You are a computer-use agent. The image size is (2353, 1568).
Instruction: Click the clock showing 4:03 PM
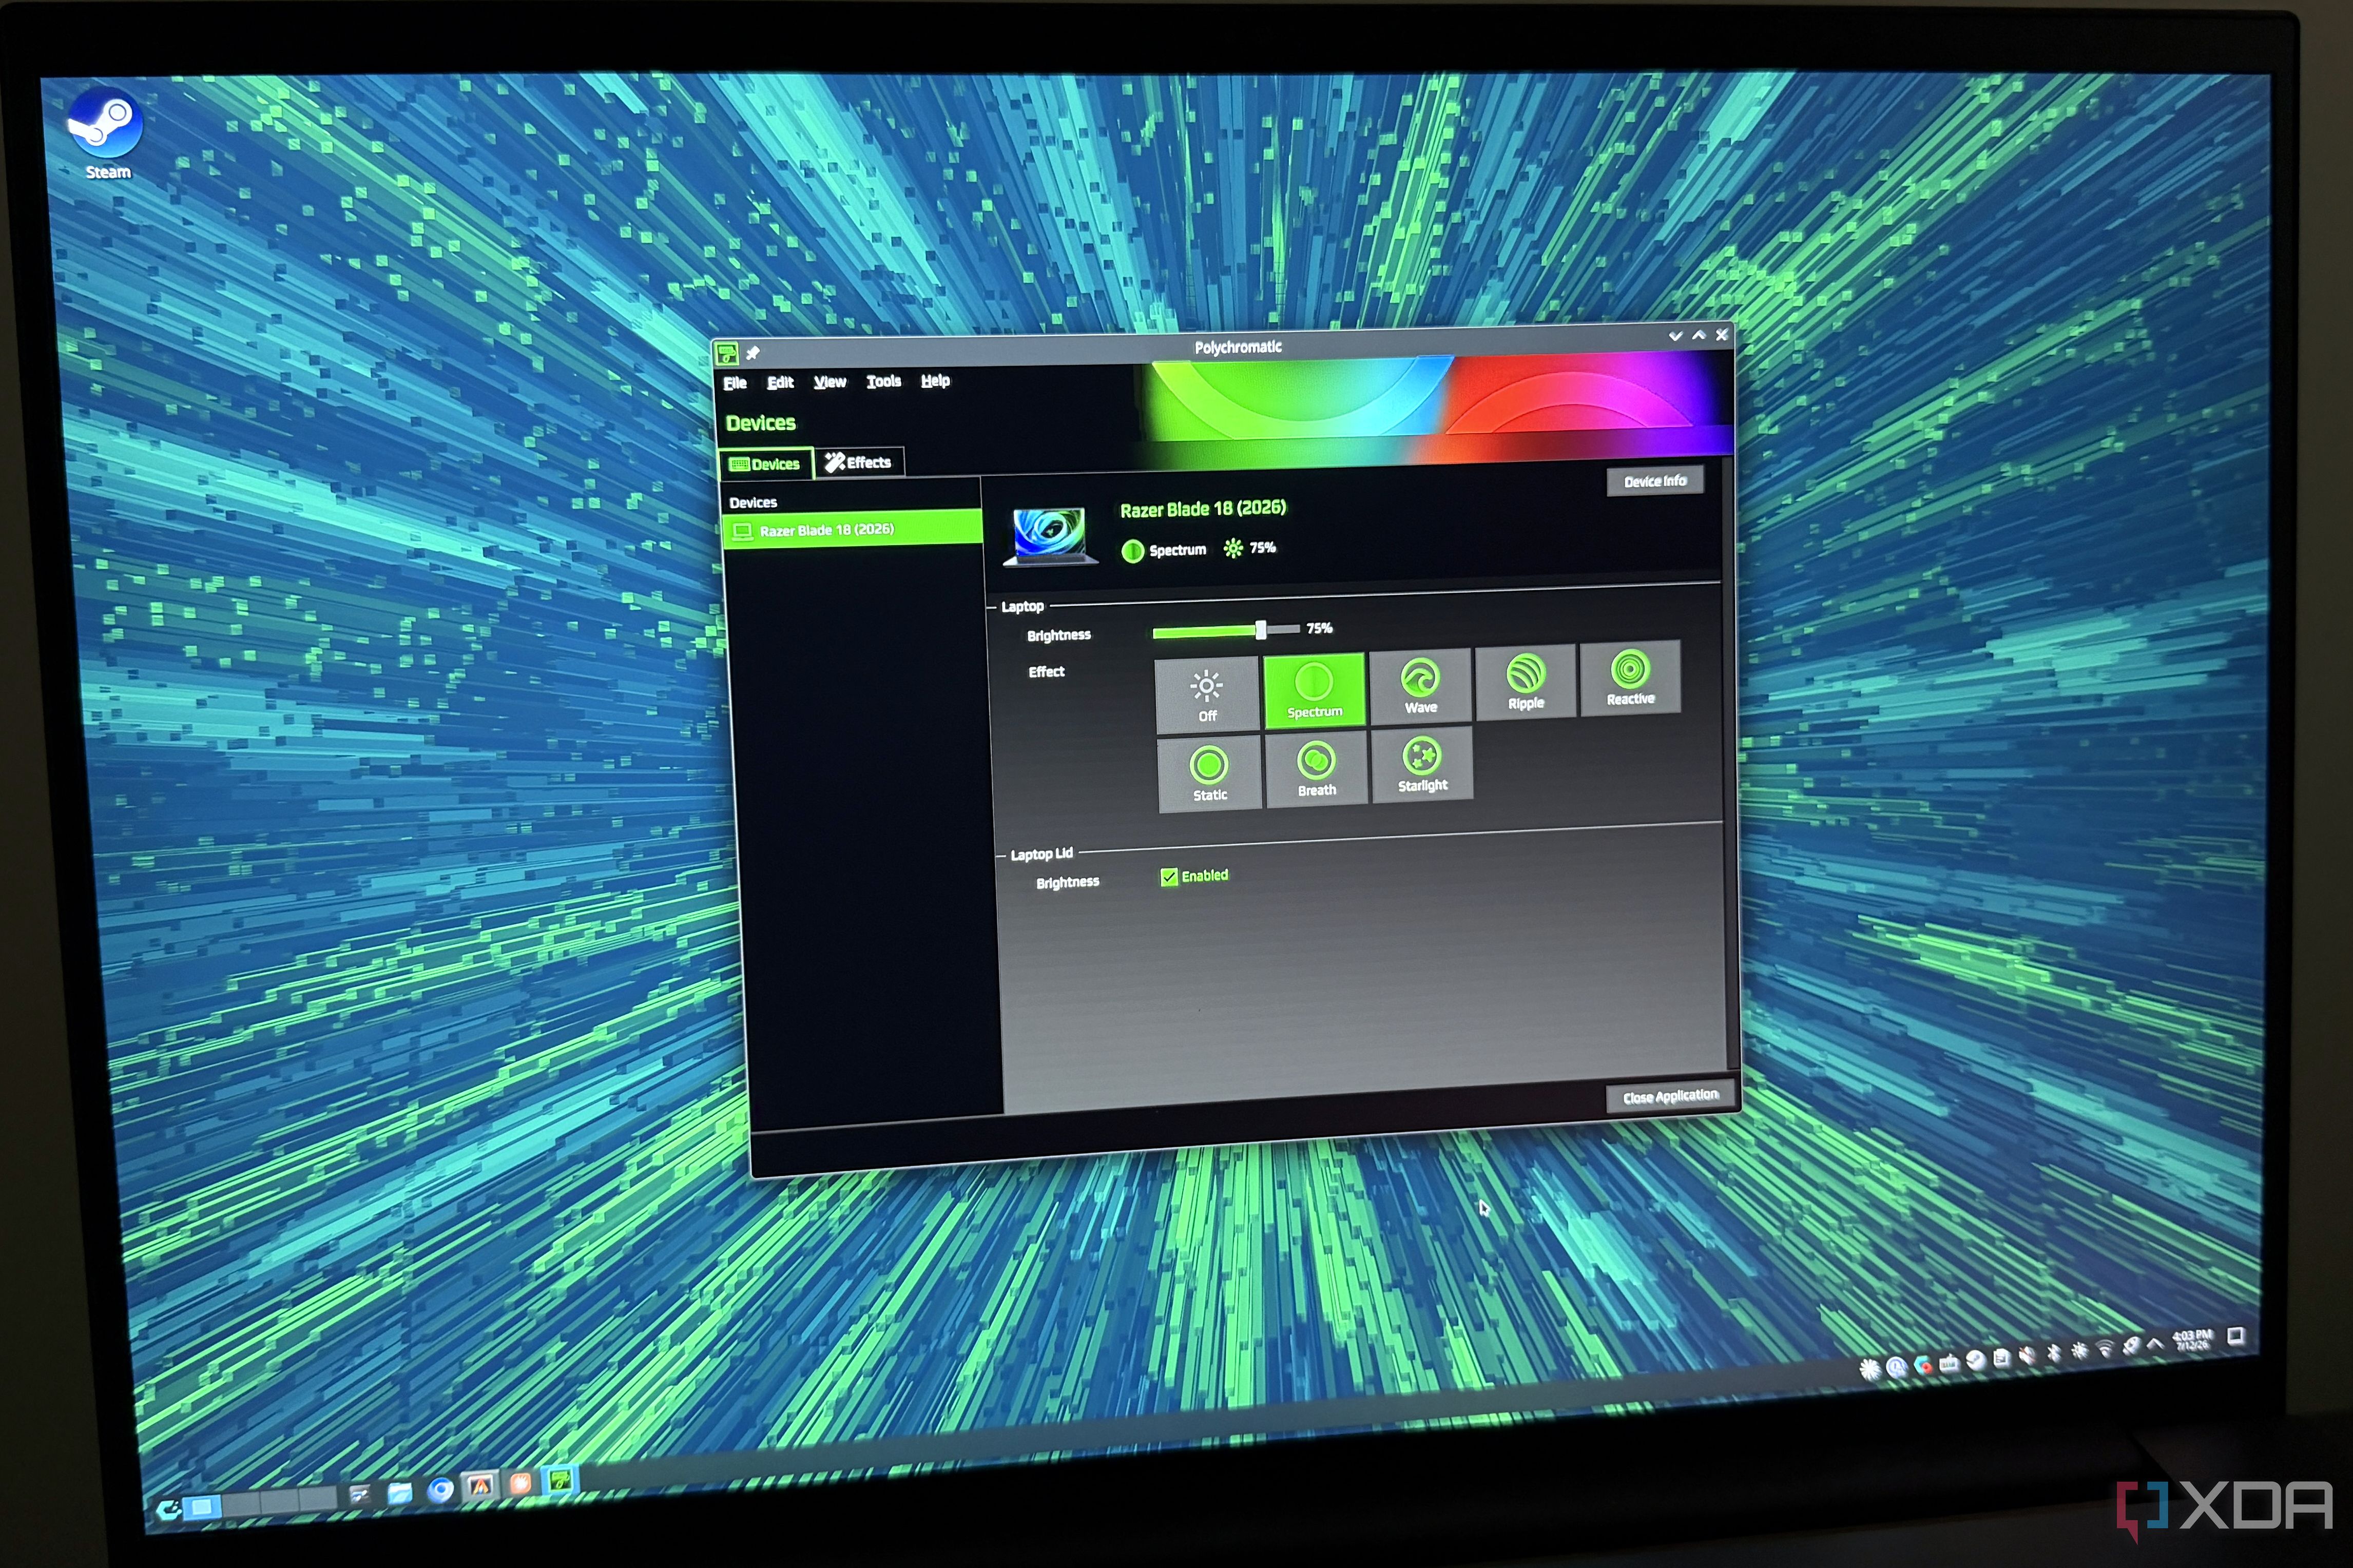point(2193,1340)
